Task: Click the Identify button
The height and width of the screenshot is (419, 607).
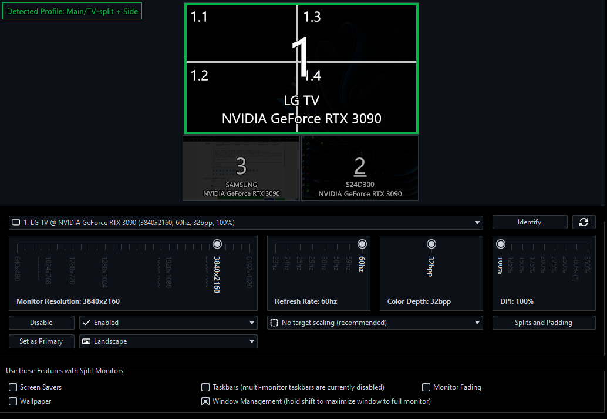Action: click(530, 222)
